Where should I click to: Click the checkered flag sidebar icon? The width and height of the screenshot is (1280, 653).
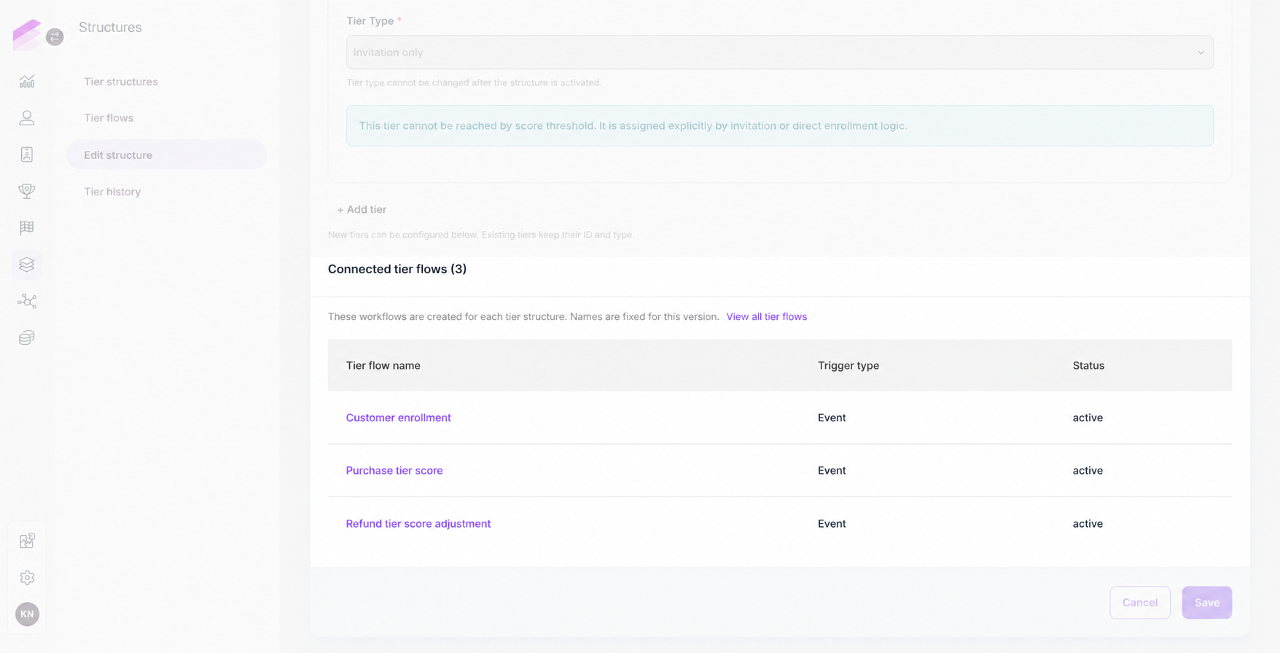click(x=27, y=227)
